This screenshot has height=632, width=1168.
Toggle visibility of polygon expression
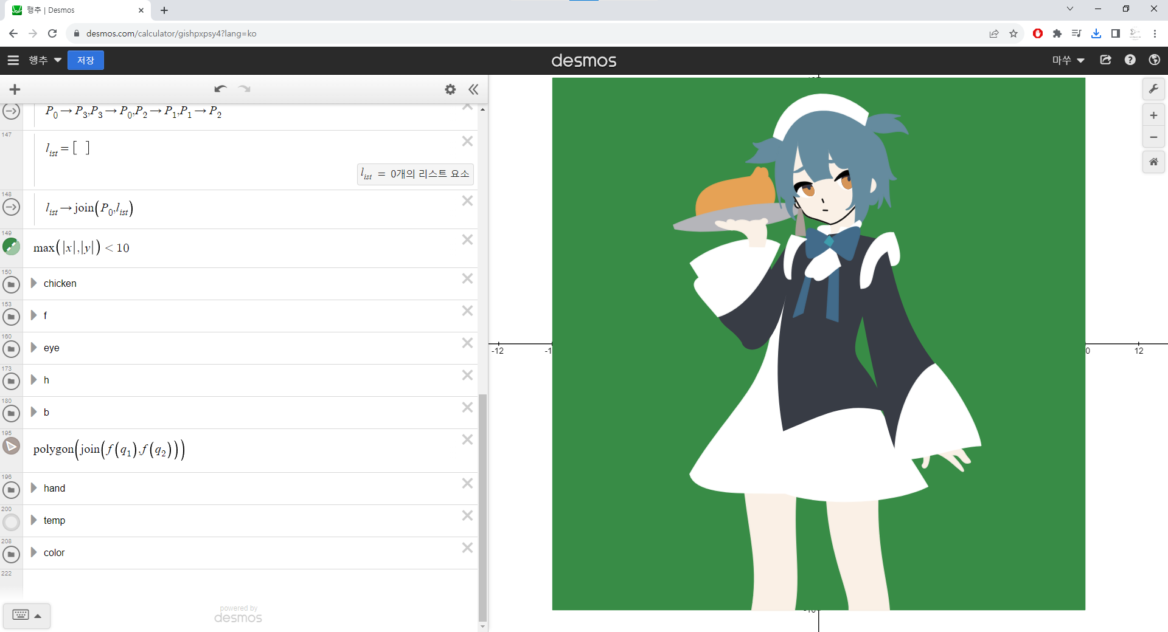pyautogui.click(x=12, y=446)
